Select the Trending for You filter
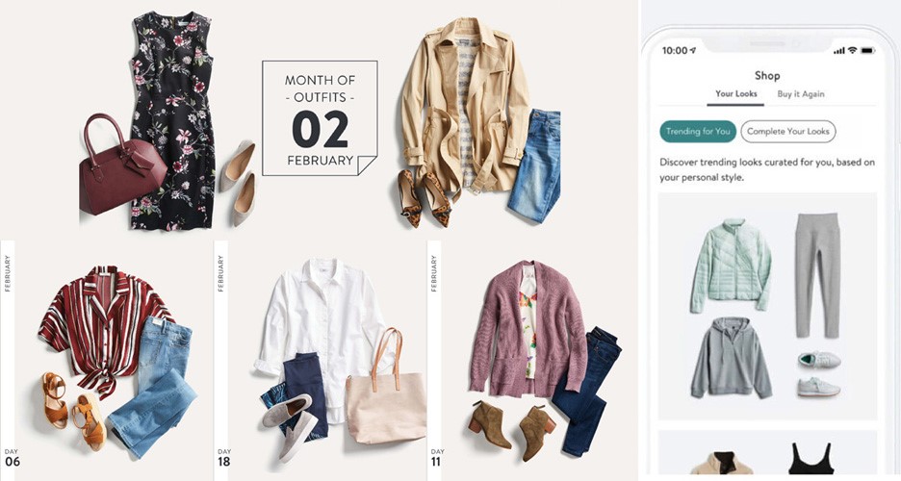This screenshot has width=901, height=481. [698, 132]
